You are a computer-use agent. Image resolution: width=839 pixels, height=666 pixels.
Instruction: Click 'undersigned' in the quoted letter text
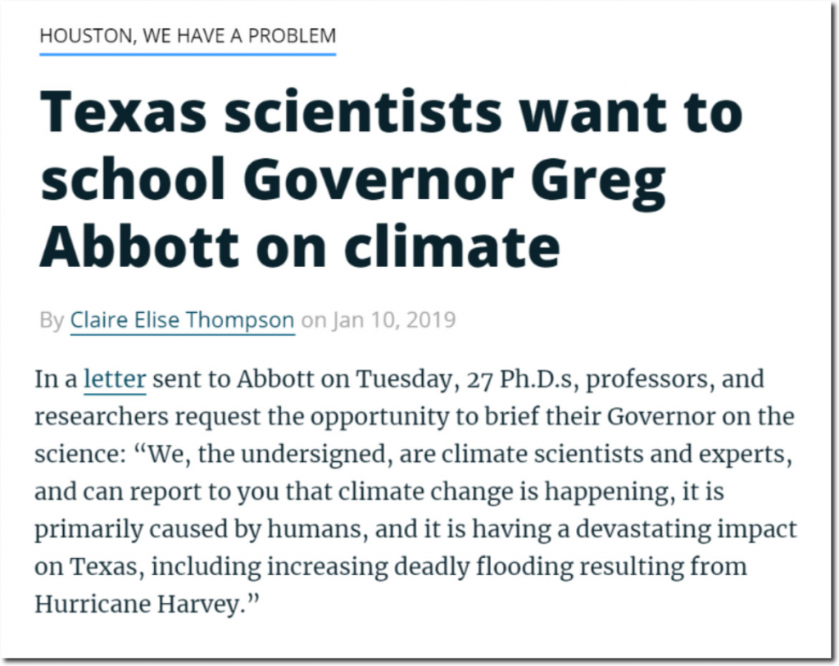tap(313, 454)
